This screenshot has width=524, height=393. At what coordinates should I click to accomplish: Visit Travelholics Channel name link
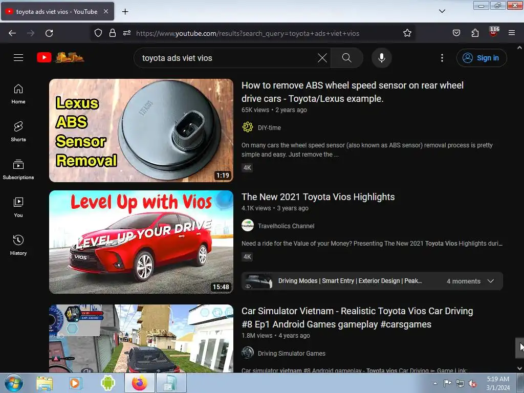click(x=286, y=226)
